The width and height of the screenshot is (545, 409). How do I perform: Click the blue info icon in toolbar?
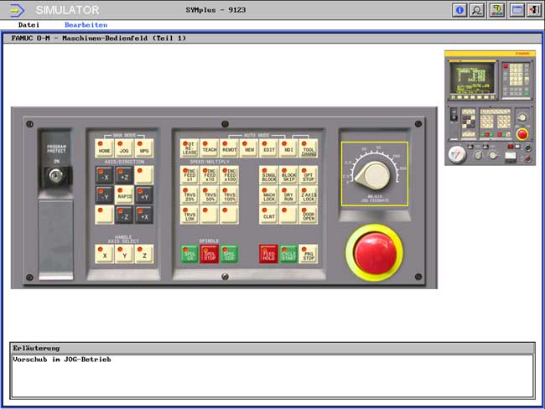coord(459,10)
